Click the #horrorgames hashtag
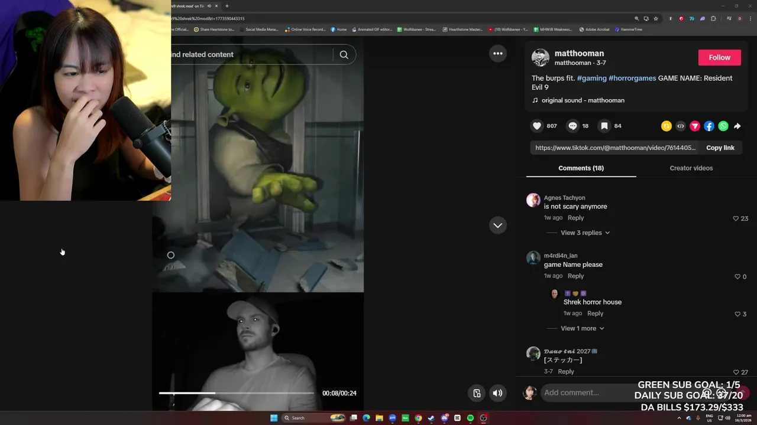This screenshot has width=757, height=425. [x=632, y=78]
